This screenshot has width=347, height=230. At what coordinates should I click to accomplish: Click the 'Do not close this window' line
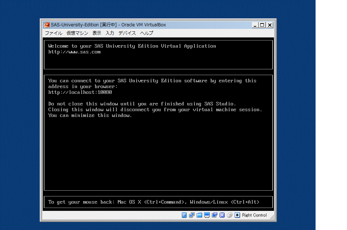click(142, 104)
